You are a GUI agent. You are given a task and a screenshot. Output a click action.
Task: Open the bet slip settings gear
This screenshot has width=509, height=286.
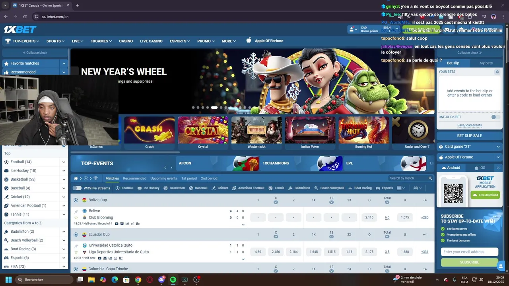(x=497, y=72)
